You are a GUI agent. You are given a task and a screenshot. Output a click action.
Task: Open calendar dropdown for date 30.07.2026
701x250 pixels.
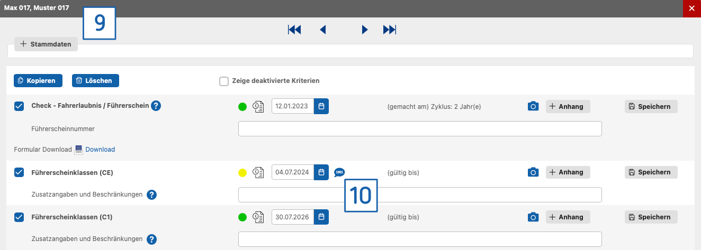point(321,217)
